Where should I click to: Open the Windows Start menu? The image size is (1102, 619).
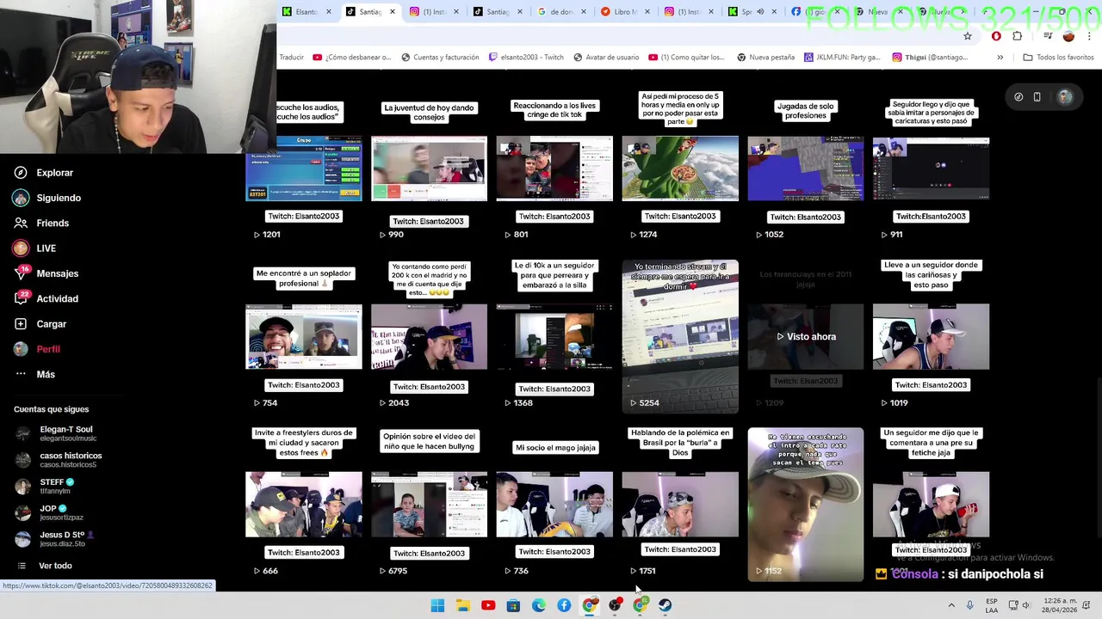pyautogui.click(x=437, y=605)
